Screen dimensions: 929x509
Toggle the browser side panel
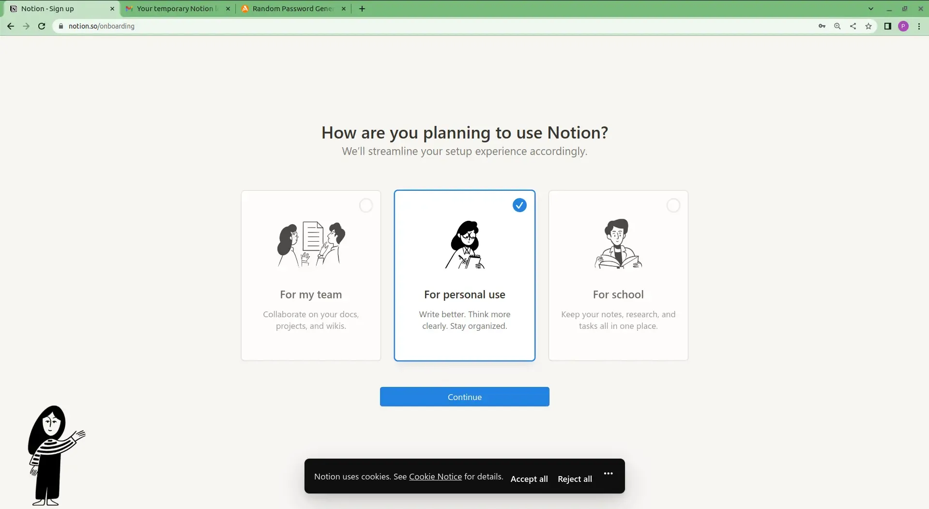[888, 26]
